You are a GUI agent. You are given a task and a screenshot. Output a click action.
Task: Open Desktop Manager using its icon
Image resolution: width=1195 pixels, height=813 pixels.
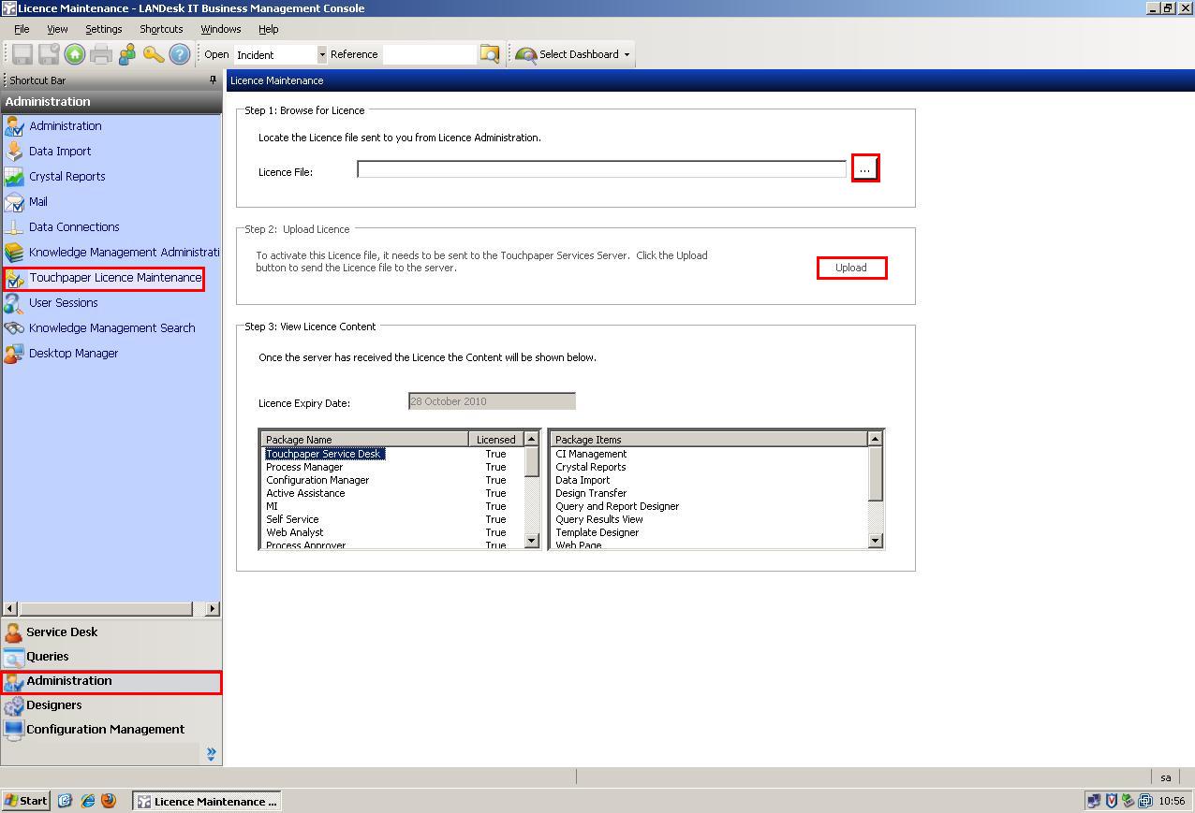pyautogui.click(x=13, y=353)
